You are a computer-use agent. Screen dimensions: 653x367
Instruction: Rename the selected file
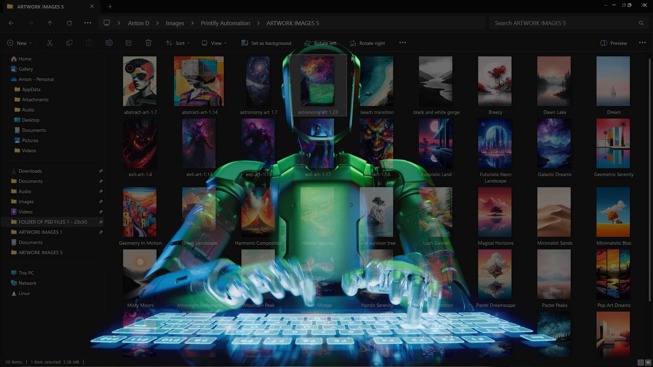(x=109, y=43)
